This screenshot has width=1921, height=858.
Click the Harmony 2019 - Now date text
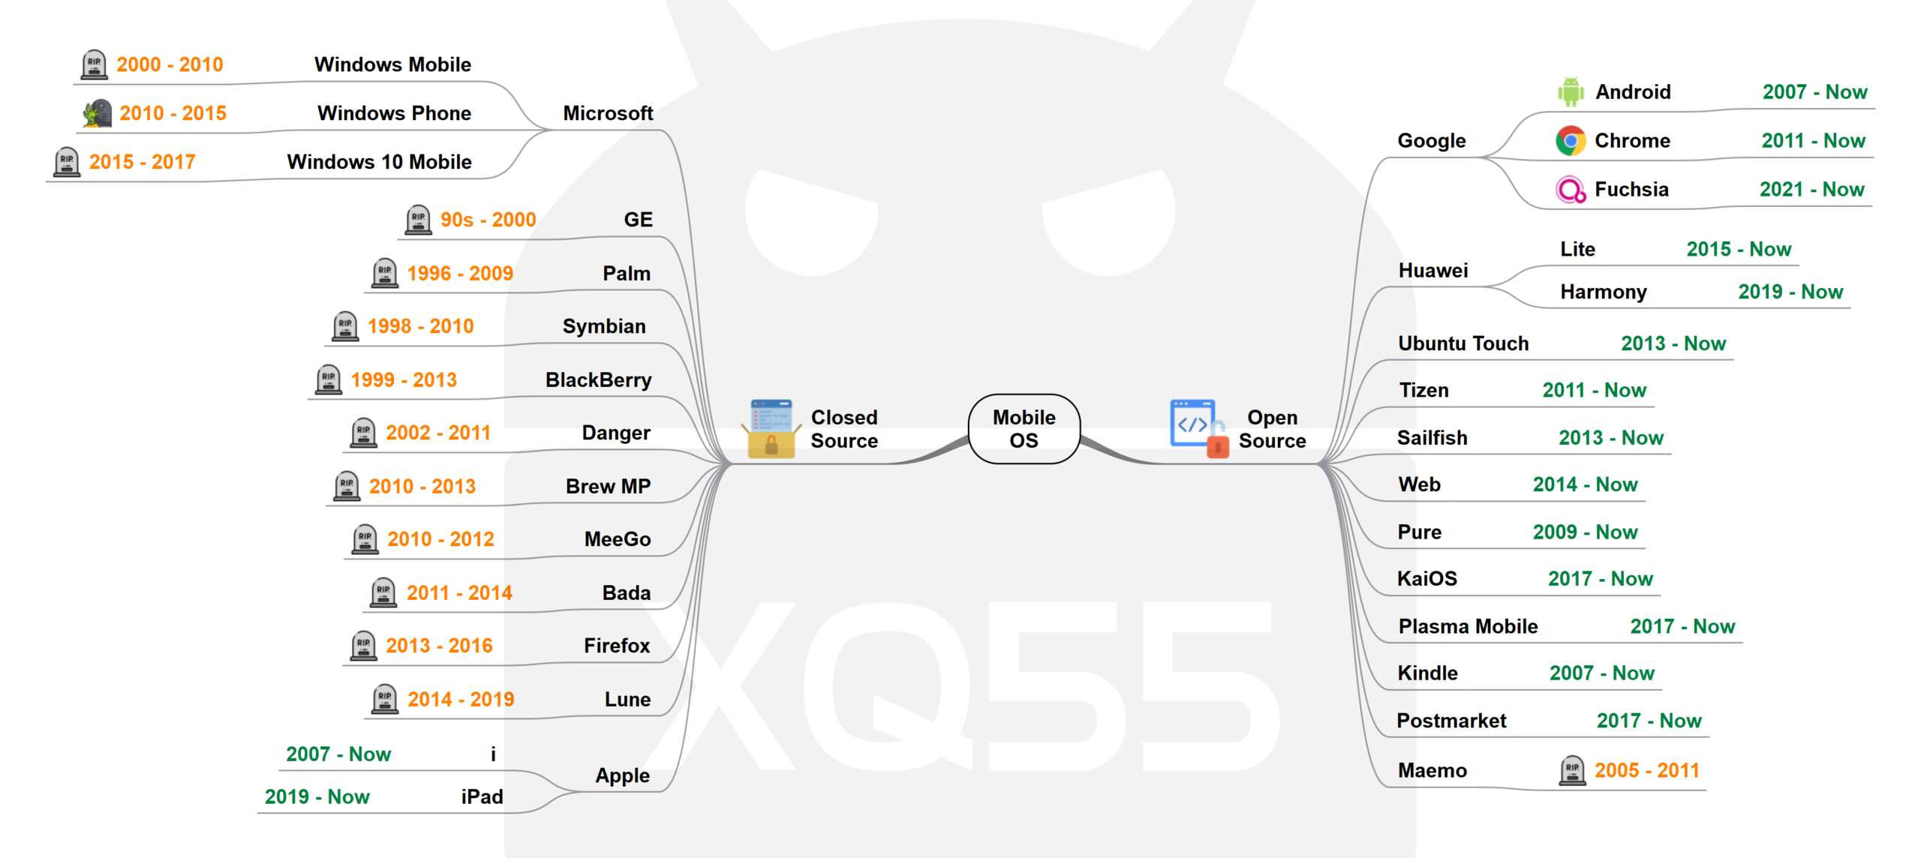click(1790, 292)
